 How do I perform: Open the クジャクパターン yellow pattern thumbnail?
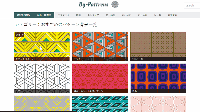(42, 46)
